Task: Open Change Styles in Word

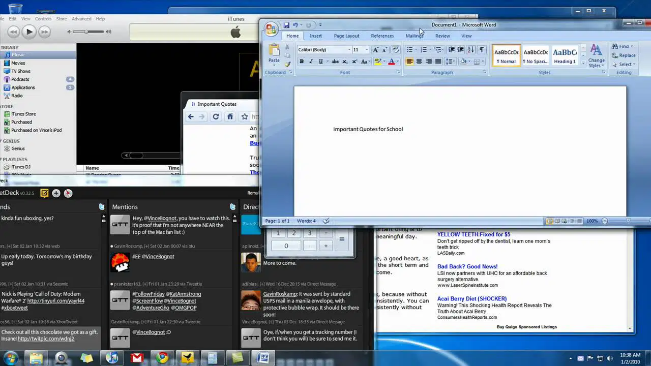Action: pos(597,56)
